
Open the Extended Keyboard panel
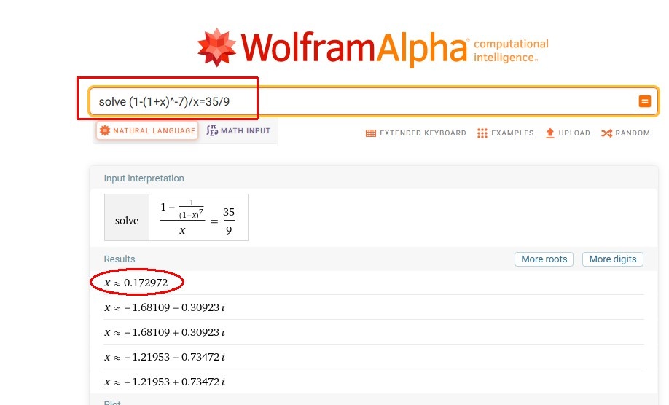point(415,133)
